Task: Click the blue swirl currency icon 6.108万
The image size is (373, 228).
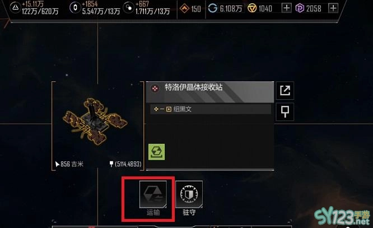Action: click(213, 8)
